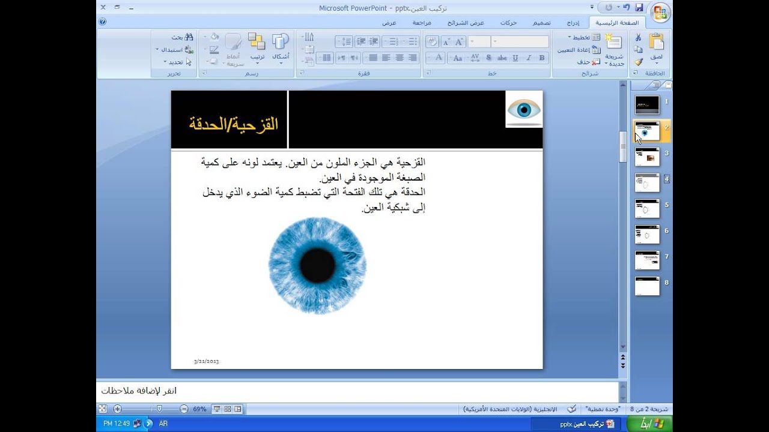The image size is (769, 432).
Task: Open the font name combo box
Action: point(520,41)
